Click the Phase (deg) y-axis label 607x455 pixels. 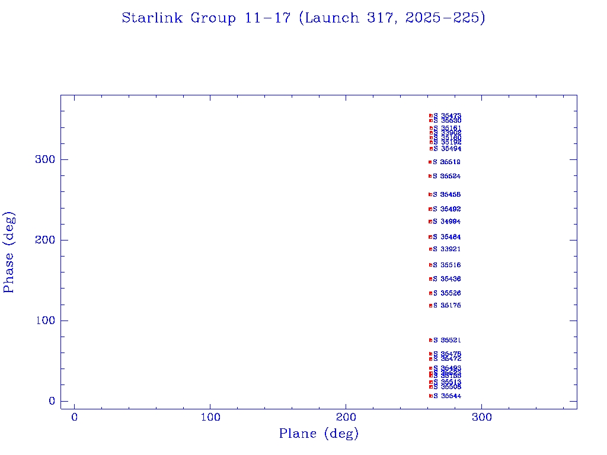(9, 252)
